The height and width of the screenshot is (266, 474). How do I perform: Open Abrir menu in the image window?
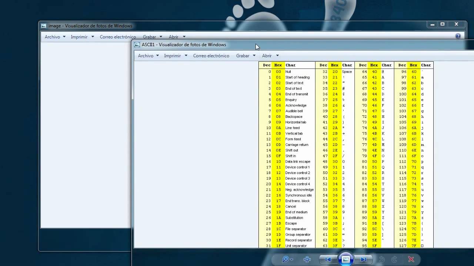(177, 37)
